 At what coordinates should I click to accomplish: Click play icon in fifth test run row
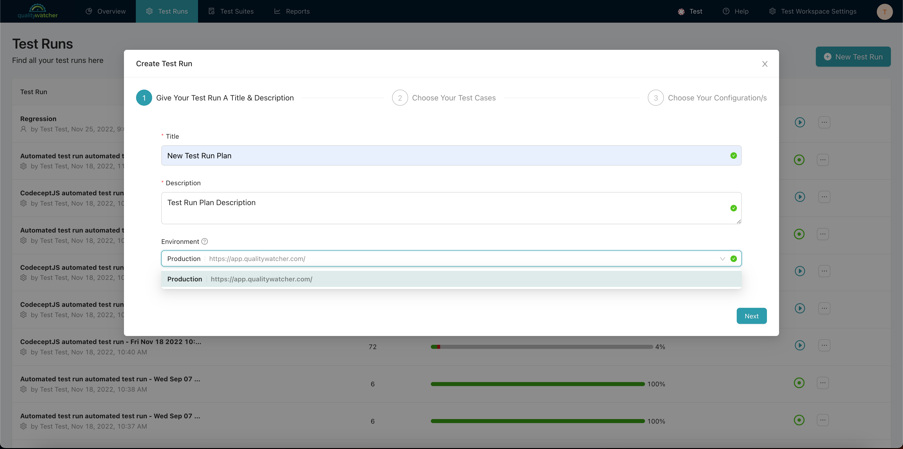pyautogui.click(x=800, y=271)
